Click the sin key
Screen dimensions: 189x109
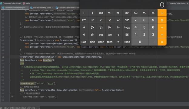92,35
